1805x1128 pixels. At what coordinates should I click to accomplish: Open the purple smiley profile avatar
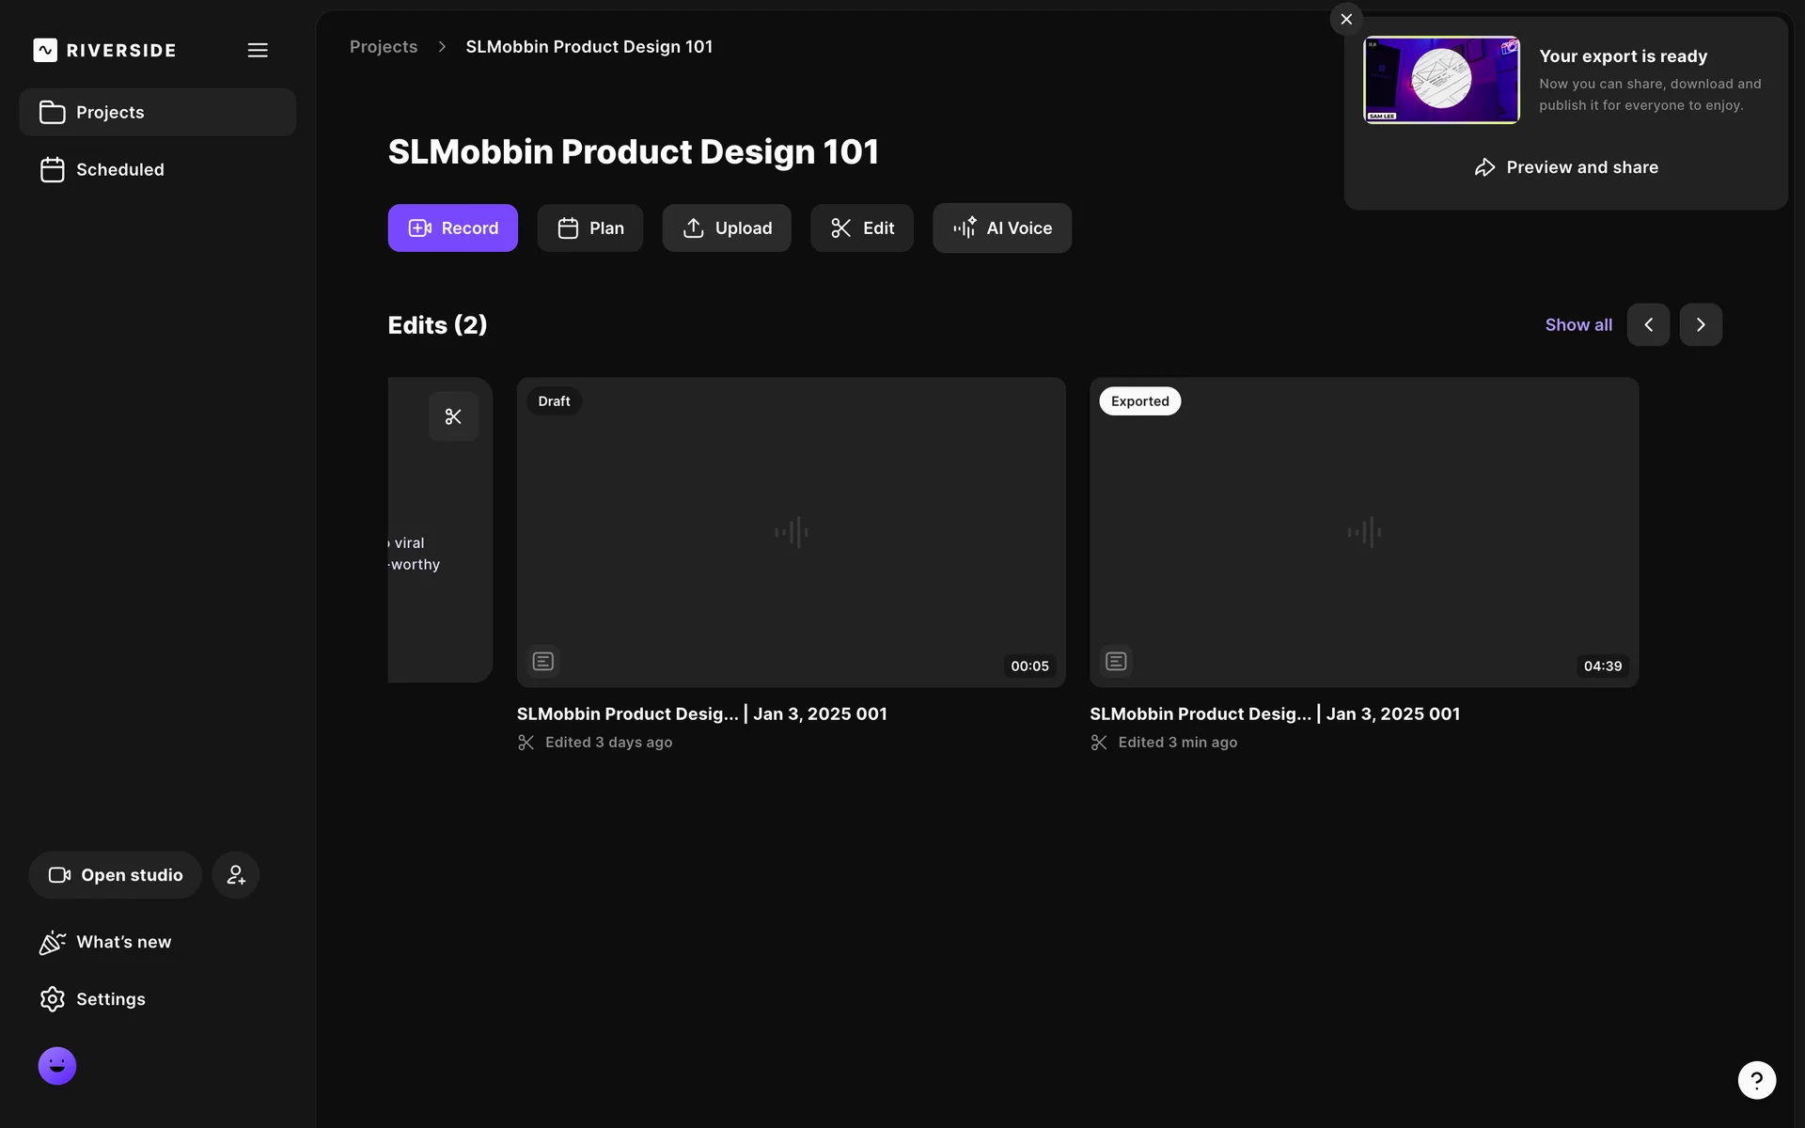[x=57, y=1066]
